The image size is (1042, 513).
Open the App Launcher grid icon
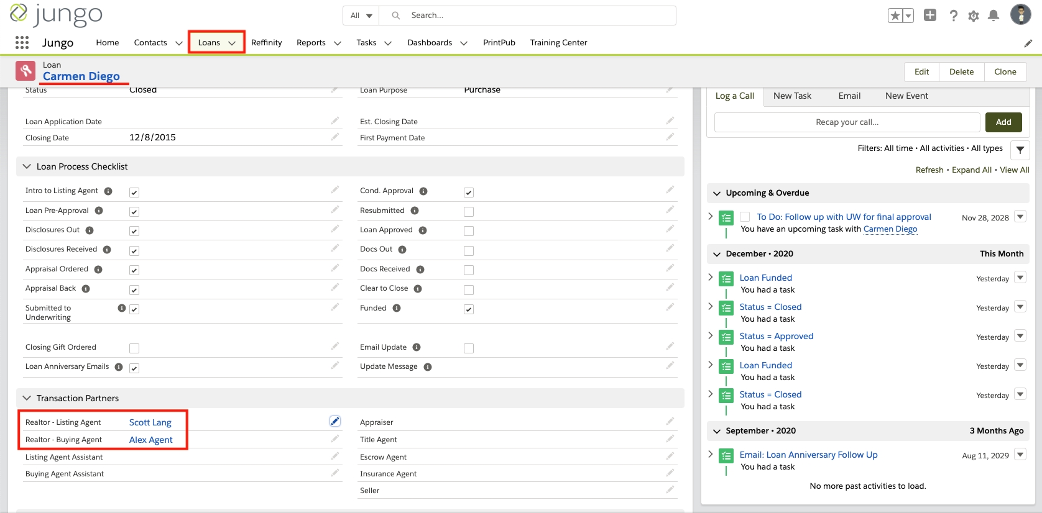click(x=22, y=42)
